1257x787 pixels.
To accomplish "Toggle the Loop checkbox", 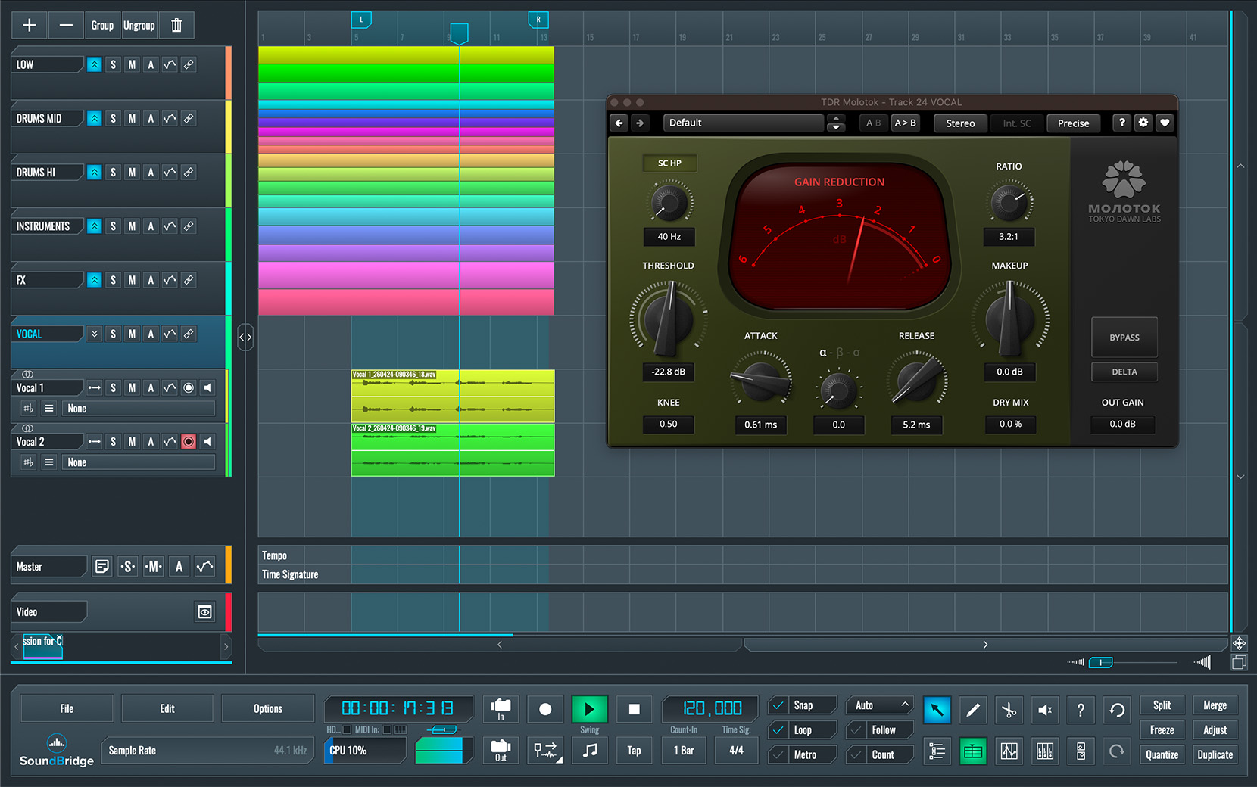I will pos(778,730).
